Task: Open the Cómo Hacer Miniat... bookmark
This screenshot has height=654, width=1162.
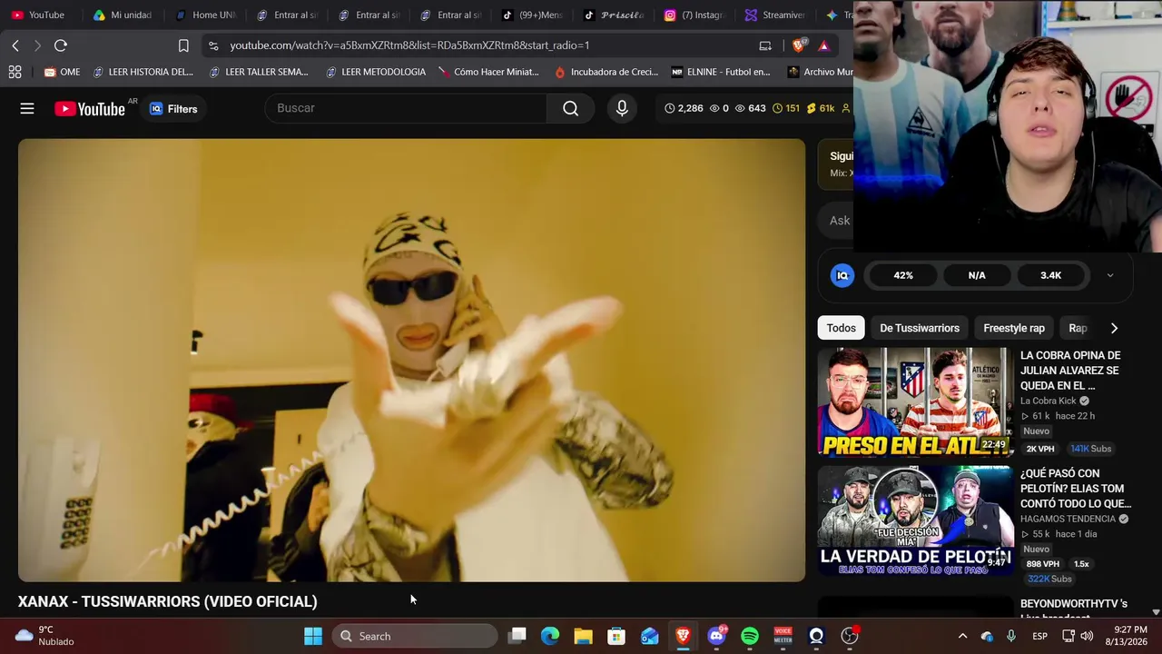Action: point(488,72)
